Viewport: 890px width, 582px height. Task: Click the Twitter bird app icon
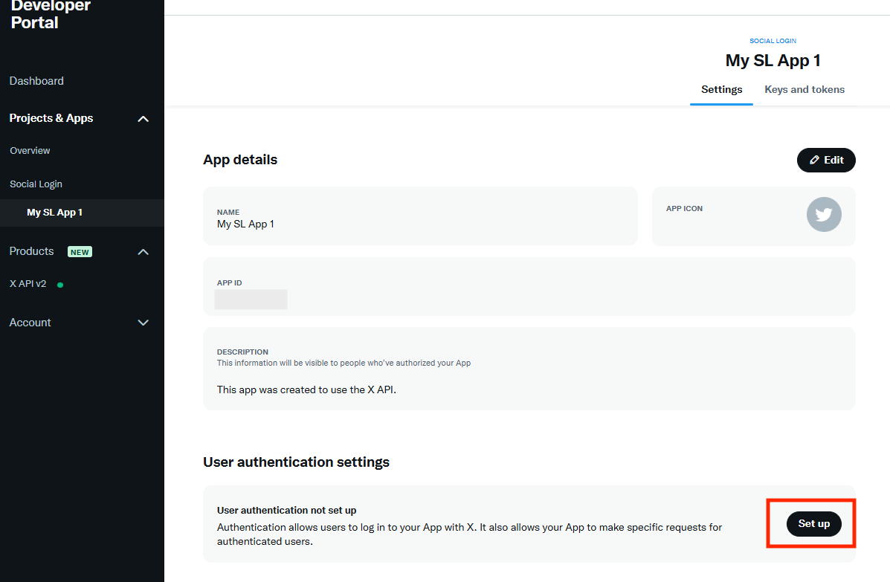[x=824, y=216]
